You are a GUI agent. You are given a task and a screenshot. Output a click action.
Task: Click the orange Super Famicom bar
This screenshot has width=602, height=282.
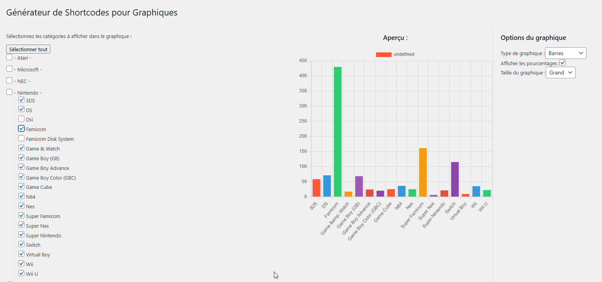pos(423,173)
